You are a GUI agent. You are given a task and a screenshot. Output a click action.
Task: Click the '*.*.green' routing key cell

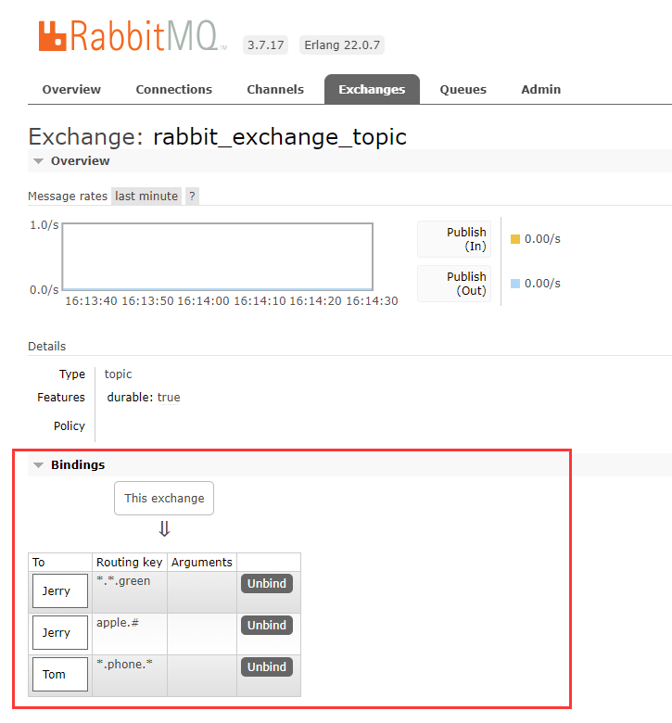[130, 592]
